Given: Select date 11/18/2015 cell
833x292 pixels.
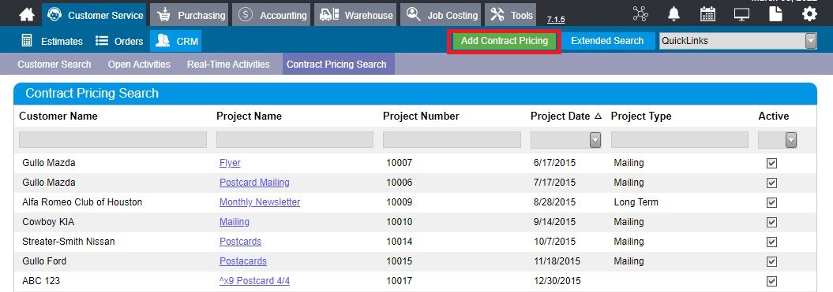Looking at the screenshot, I should pos(557,261).
